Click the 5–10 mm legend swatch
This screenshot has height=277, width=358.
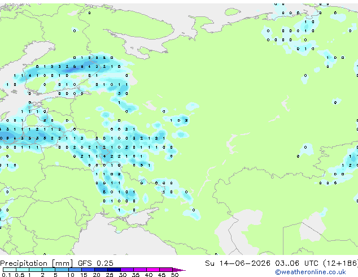point(62,270)
